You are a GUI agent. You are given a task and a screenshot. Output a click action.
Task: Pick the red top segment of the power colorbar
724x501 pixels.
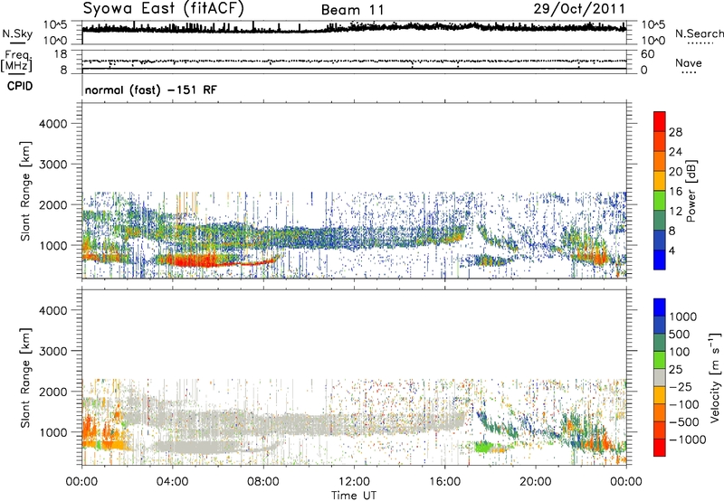point(660,121)
